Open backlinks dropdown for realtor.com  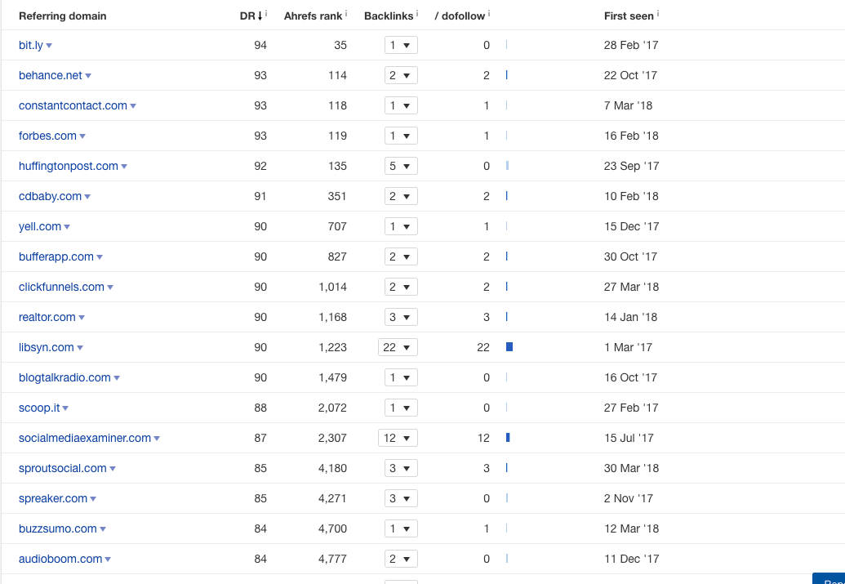tap(401, 317)
